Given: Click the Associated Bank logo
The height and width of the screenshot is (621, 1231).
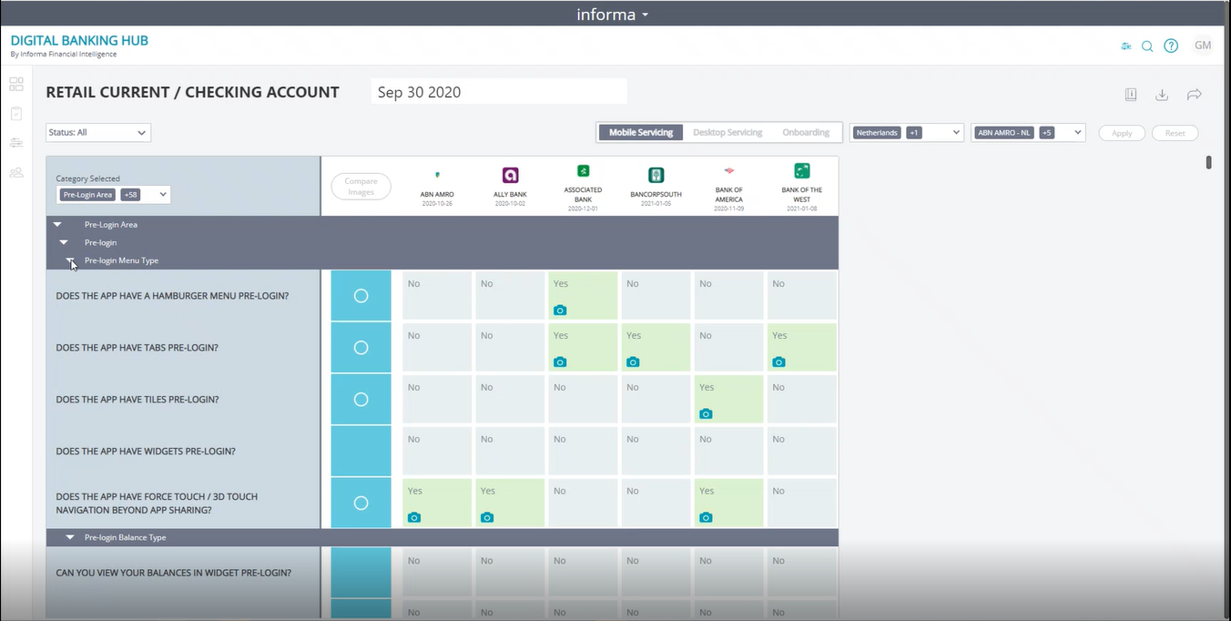Looking at the screenshot, I should click(583, 170).
